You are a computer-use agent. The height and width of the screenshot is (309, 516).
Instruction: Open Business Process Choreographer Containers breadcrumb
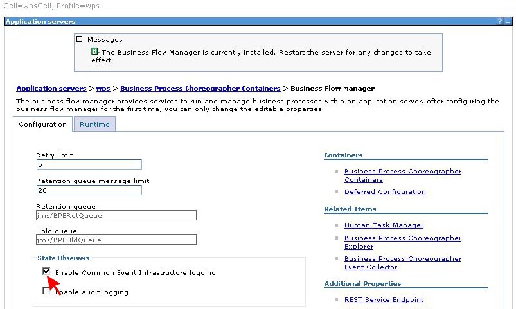(x=200, y=88)
